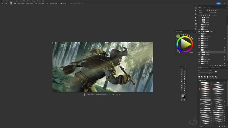Click the blue Share button
This screenshot has height=128, width=228.
tap(218, 3)
